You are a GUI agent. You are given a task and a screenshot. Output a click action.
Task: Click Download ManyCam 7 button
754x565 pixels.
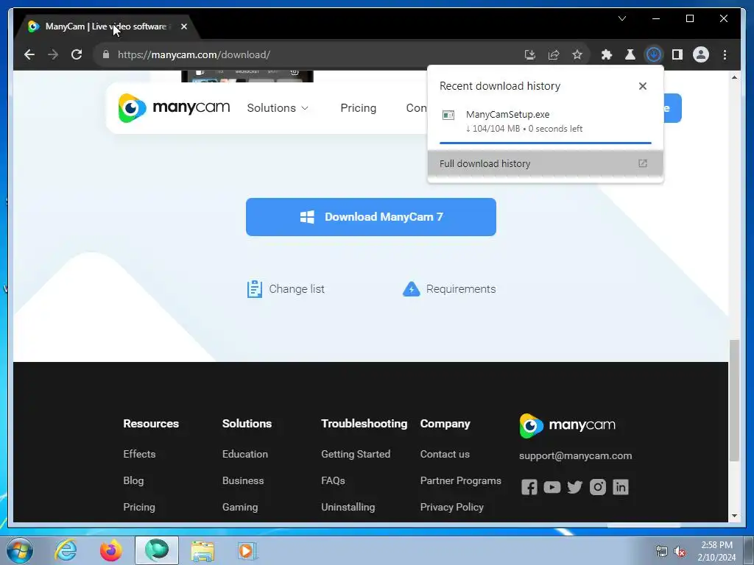pyautogui.click(x=371, y=217)
